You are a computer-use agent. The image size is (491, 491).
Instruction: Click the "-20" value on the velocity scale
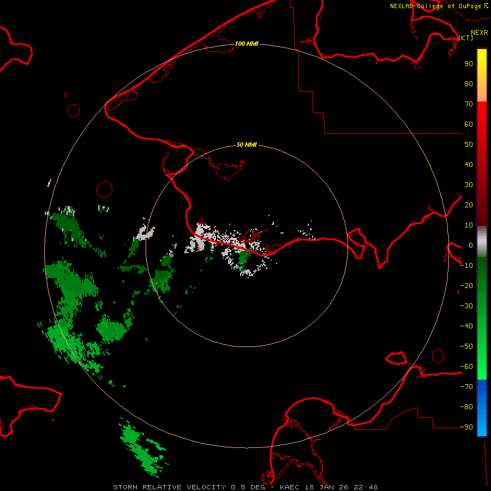(466, 285)
